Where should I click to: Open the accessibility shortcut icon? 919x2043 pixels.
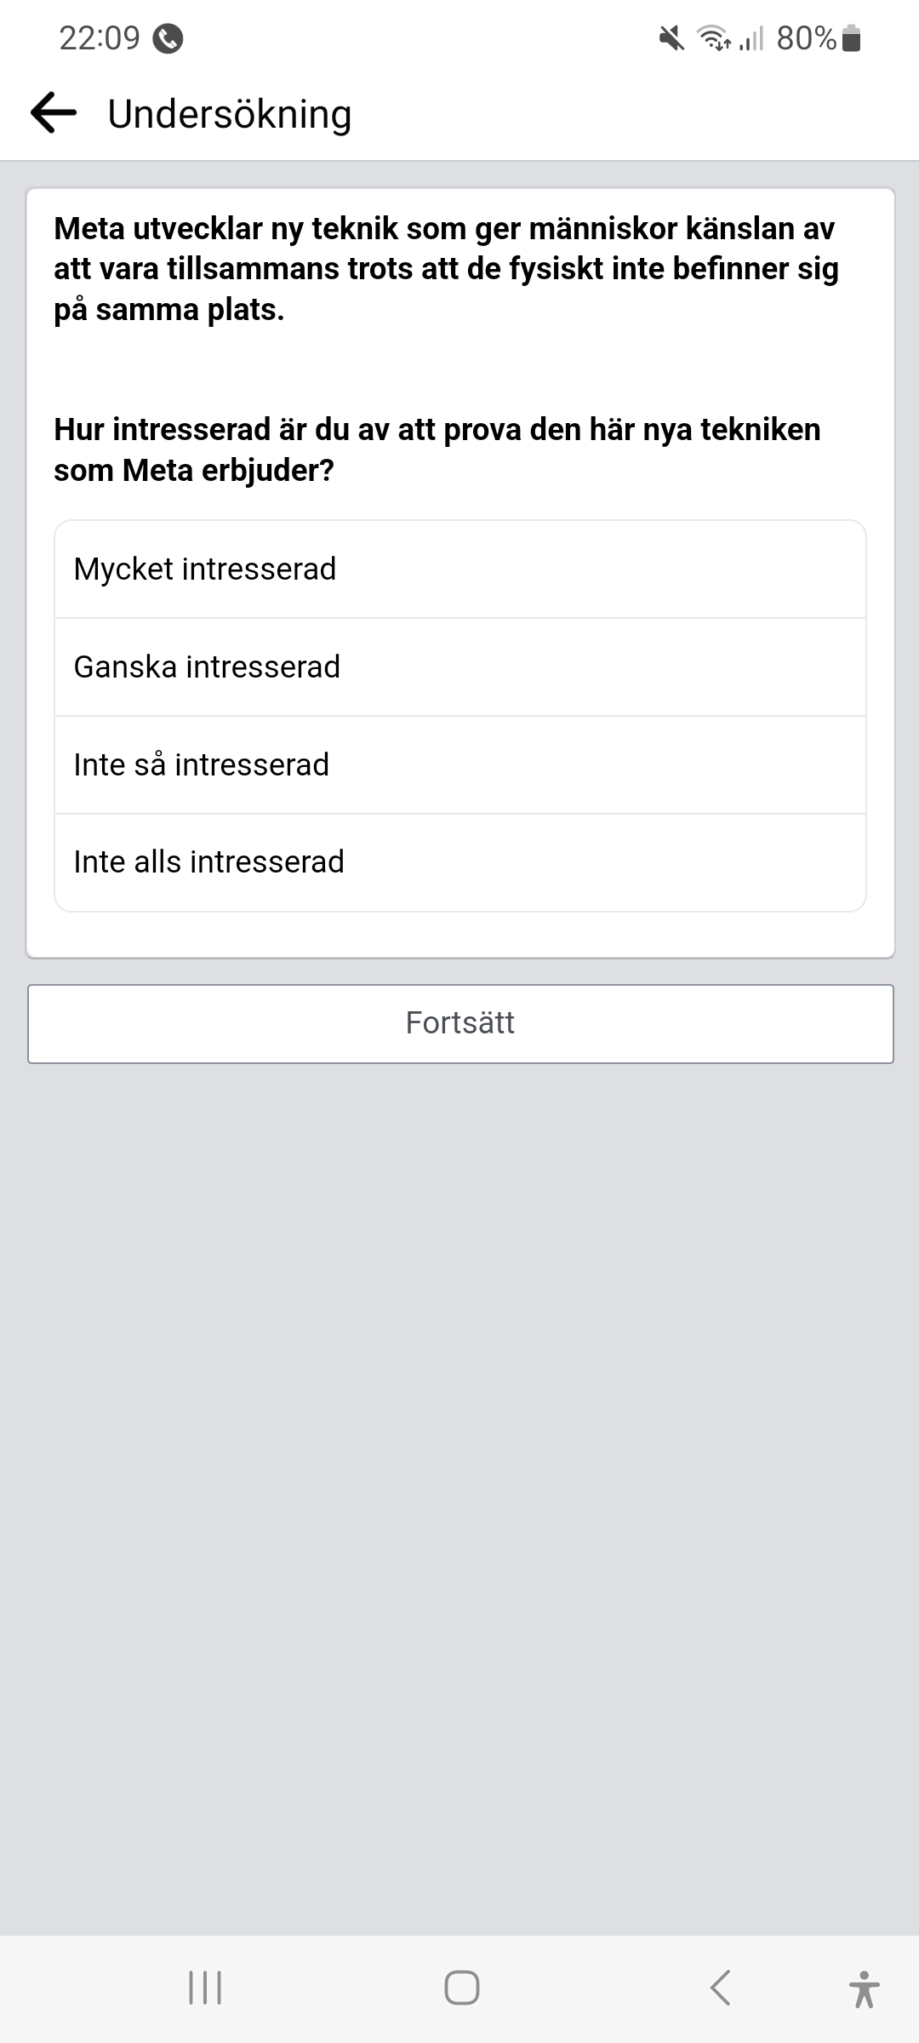pyautogui.click(x=864, y=1989)
